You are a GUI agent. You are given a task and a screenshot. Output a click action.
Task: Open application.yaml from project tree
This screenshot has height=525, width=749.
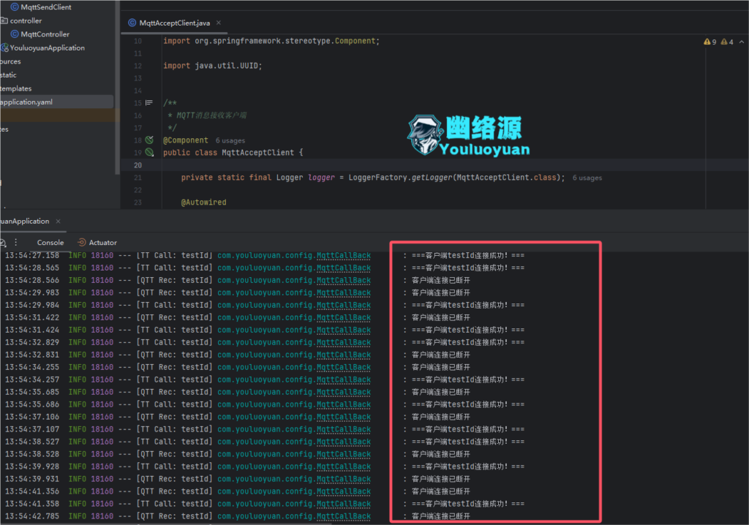(26, 102)
